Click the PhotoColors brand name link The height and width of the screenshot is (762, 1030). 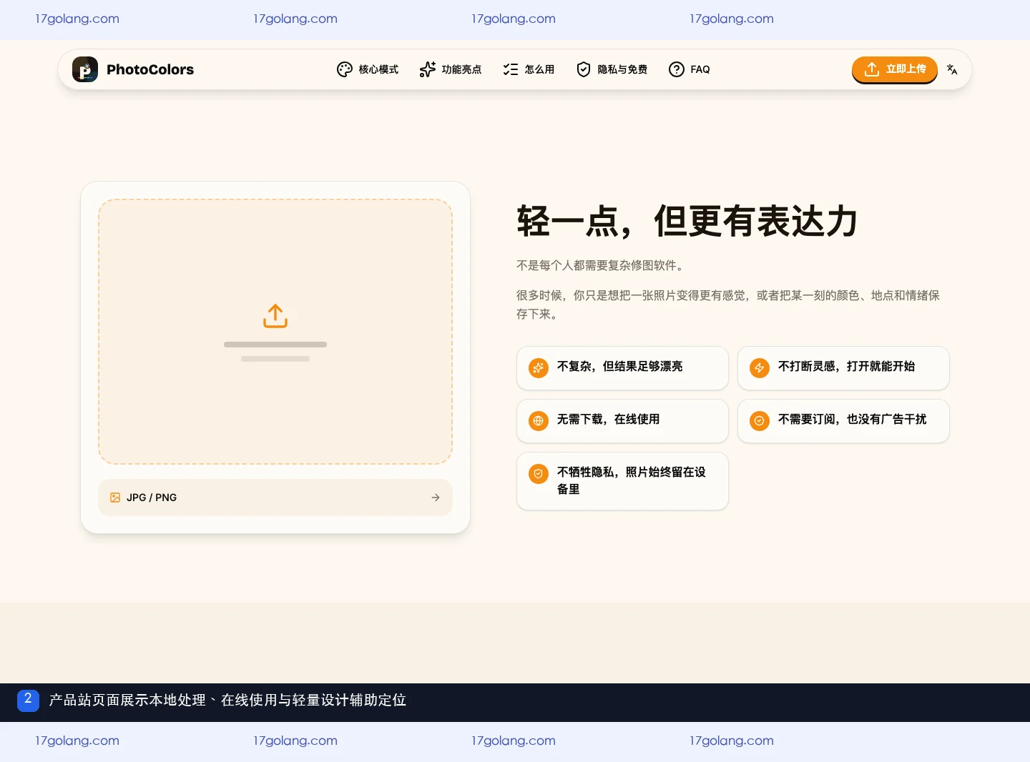150,69
